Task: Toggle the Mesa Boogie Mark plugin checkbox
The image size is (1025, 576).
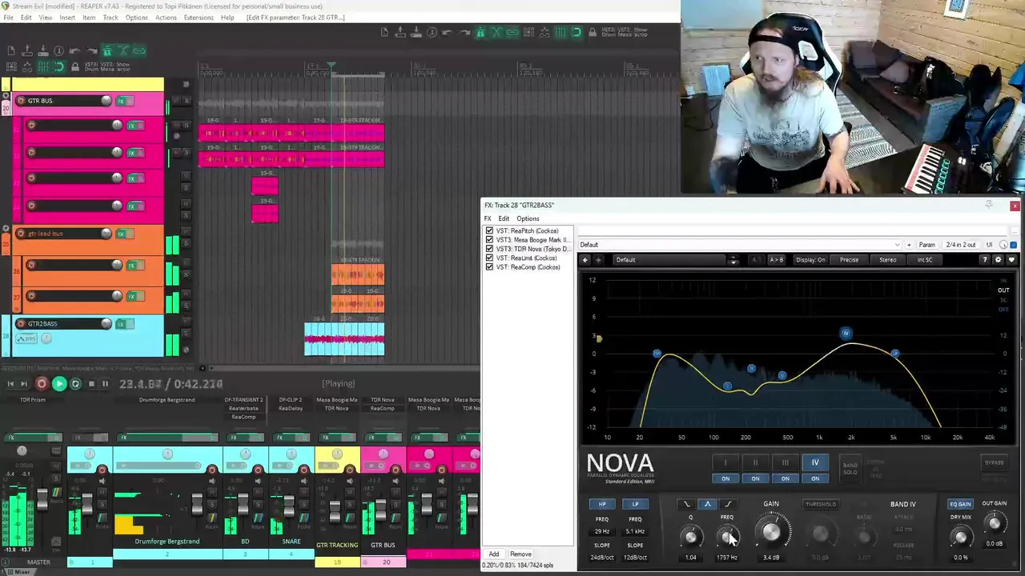Action: click(x=489, y=240)
